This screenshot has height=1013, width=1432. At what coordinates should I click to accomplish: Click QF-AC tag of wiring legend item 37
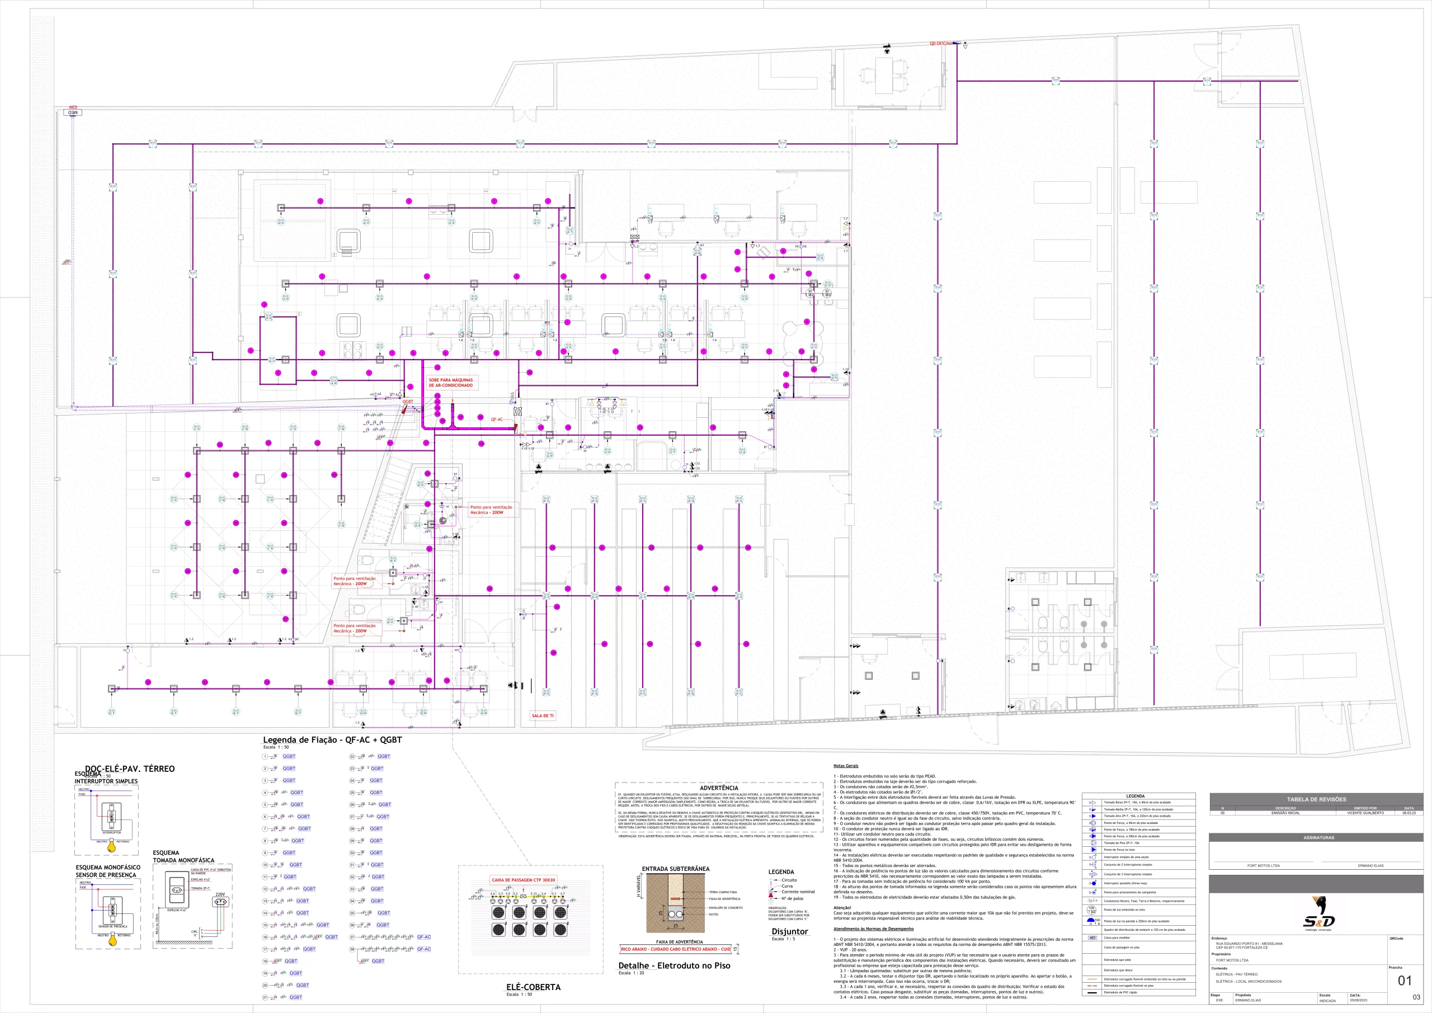coord(424,937)
